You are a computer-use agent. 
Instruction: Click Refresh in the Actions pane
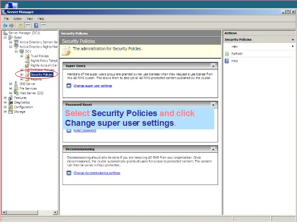[237, 54]
